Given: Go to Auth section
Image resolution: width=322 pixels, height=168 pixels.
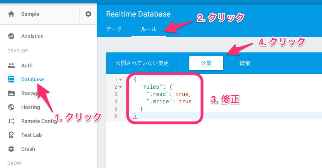Looking at the screenshot, I should 27,66.
